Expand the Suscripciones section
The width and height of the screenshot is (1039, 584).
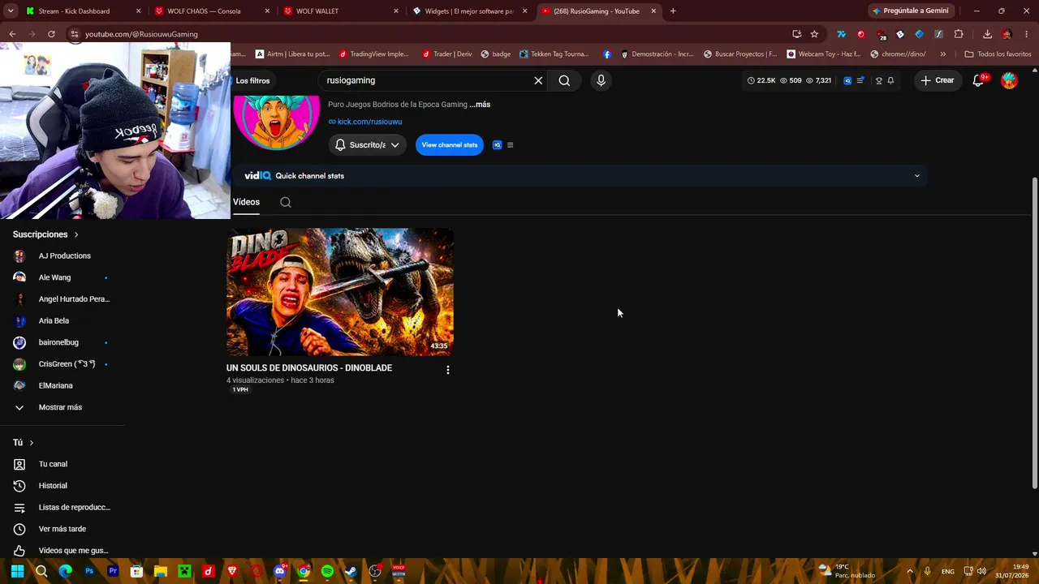click(45, 234)
